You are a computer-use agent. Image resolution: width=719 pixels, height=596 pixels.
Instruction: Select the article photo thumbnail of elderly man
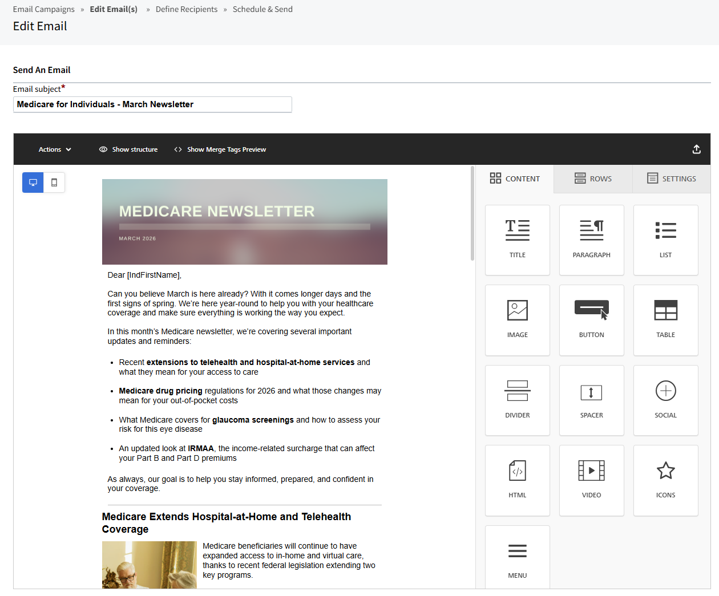tap(150, 565)
